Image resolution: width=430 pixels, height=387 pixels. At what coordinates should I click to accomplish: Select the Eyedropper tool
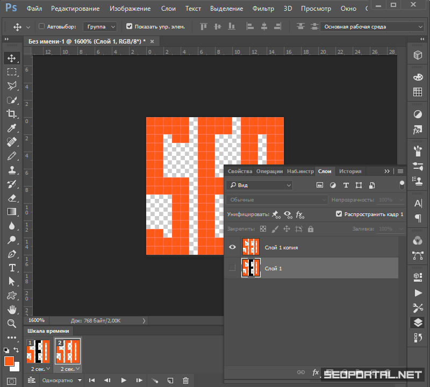(11, 128)
